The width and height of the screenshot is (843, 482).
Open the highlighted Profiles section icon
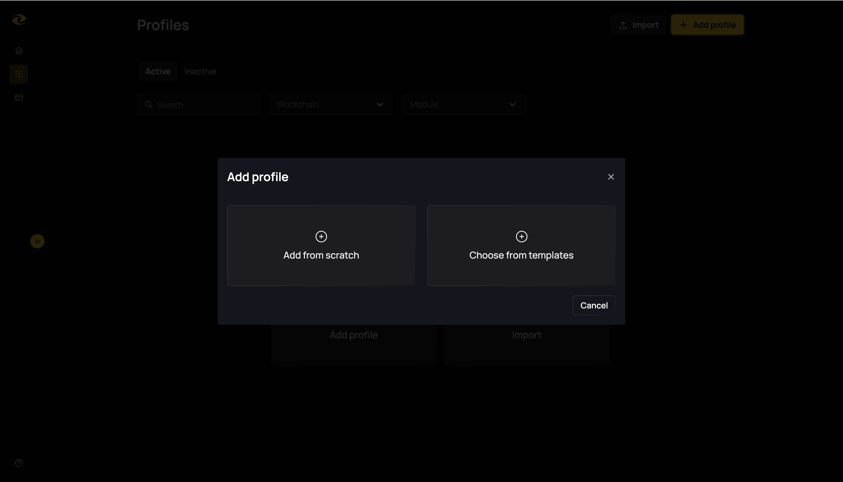click(x=19, y=74)
